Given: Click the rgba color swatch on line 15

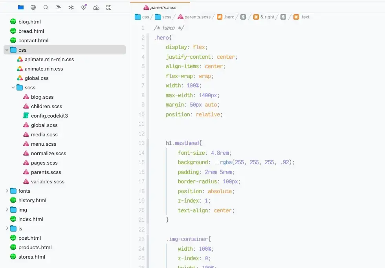Looking at the screenshot, I should tap(217, 162).
